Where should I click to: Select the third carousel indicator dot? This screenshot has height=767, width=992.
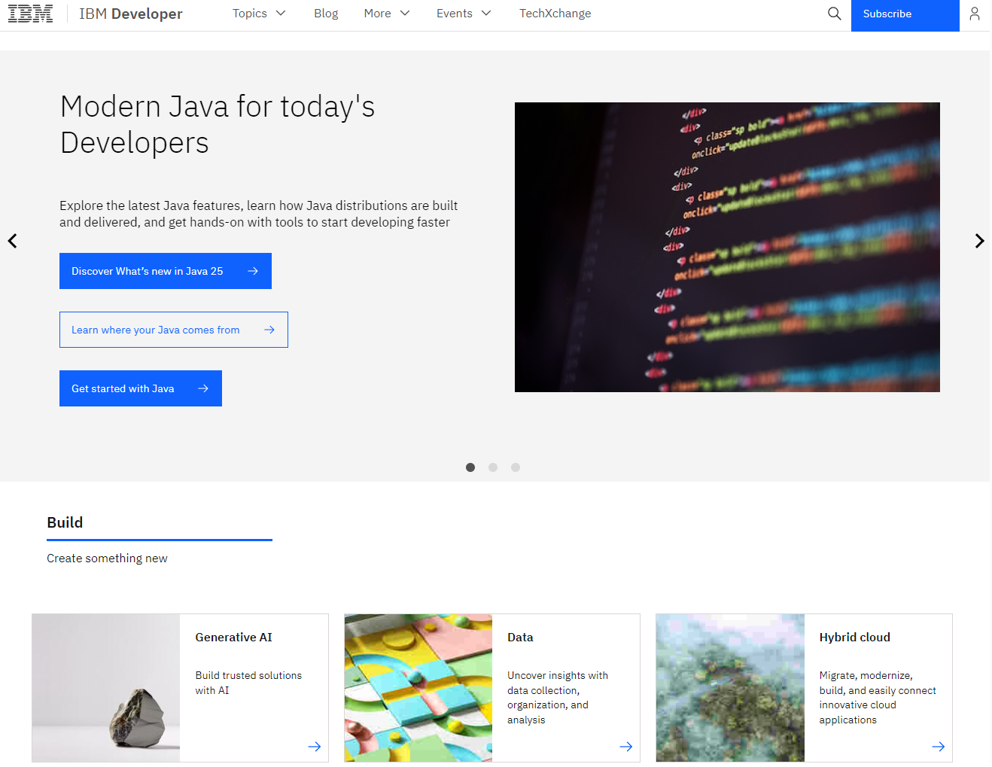(516, 467)
